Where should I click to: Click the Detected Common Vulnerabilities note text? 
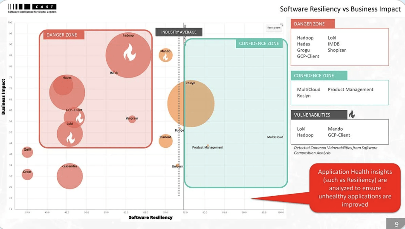[336, 150]
